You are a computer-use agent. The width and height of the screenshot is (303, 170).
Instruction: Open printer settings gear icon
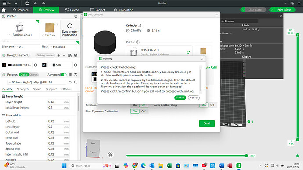[76, 16]
